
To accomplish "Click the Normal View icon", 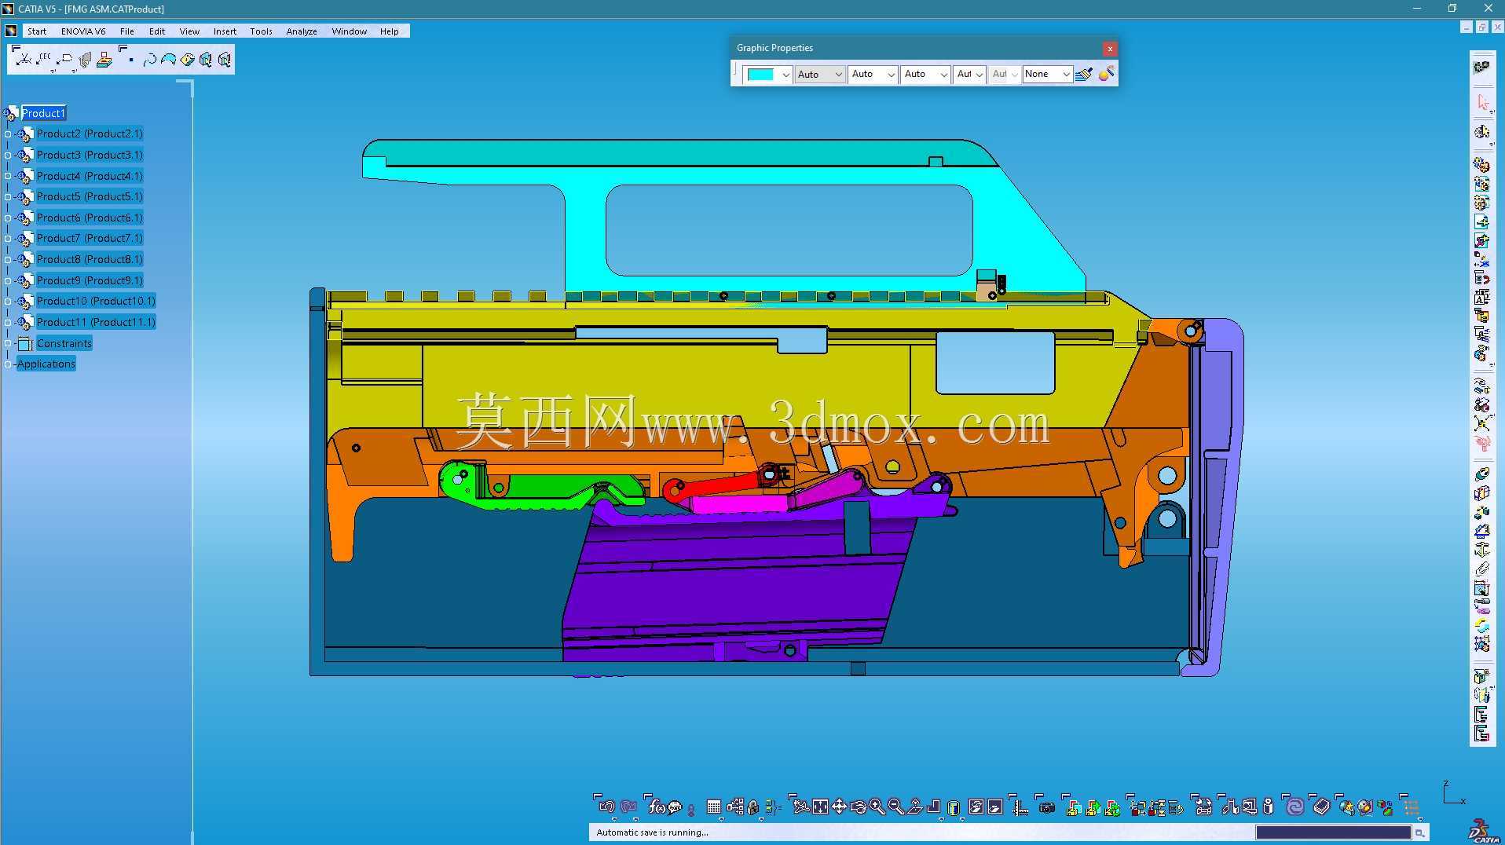I will pyautogui.click(x=914, y=807).
